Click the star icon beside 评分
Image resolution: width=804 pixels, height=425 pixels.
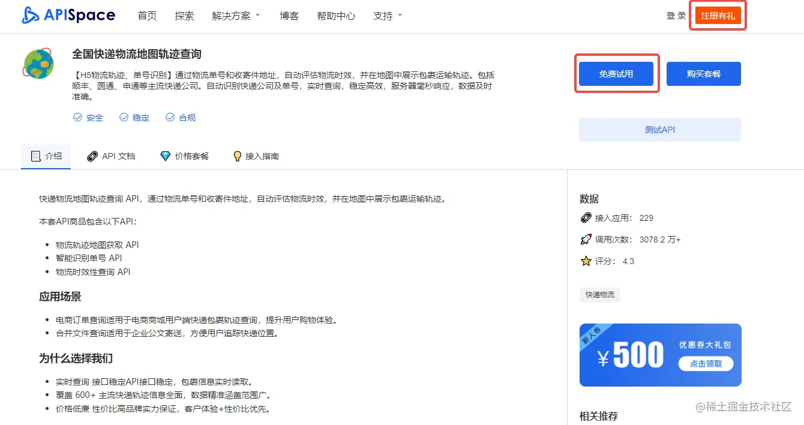586,261
